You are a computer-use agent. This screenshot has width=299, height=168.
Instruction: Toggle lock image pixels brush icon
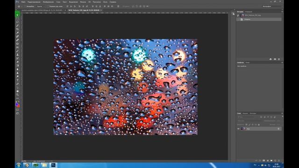249,125
